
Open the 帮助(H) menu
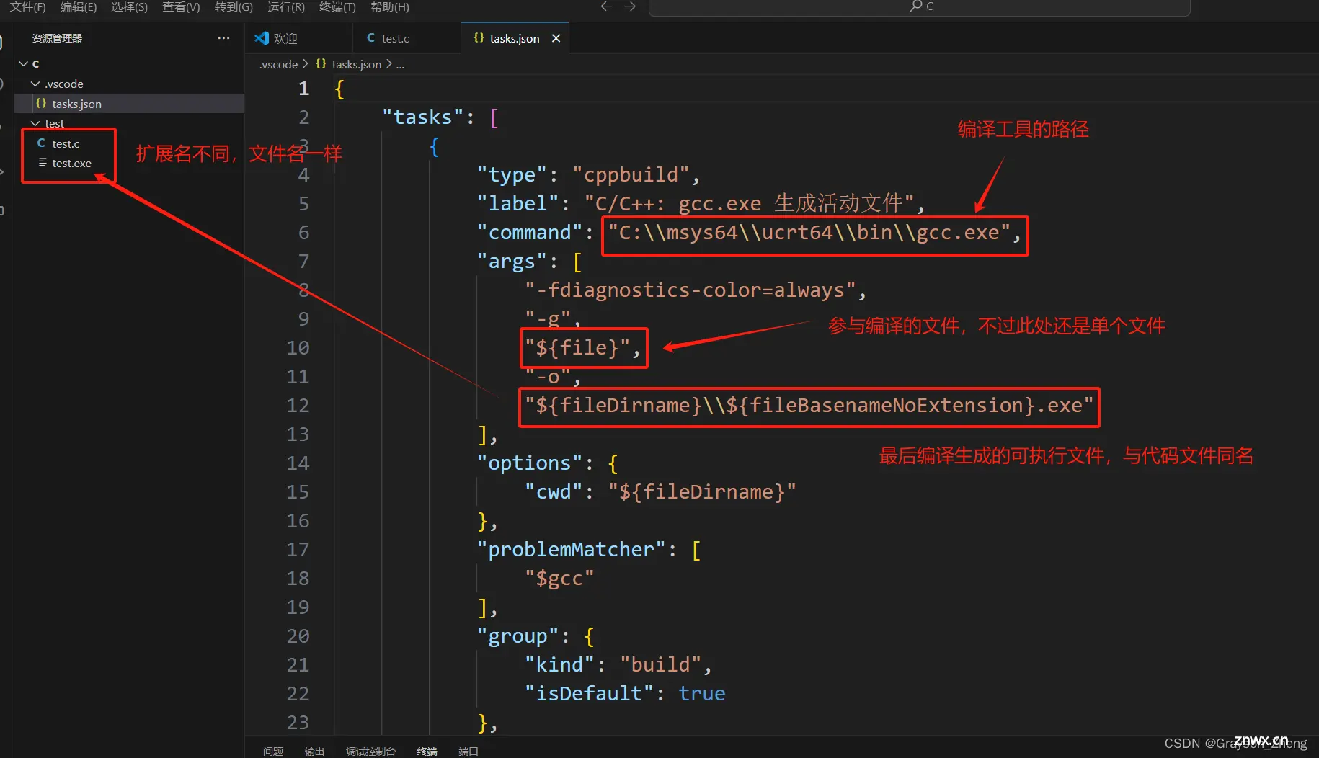pyautogui.click(x=390, y=6)
